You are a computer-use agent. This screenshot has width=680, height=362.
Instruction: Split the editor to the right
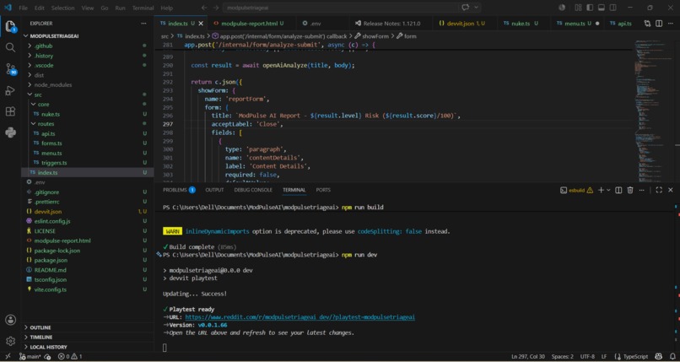pyautogui.click(x=659, y=24)
